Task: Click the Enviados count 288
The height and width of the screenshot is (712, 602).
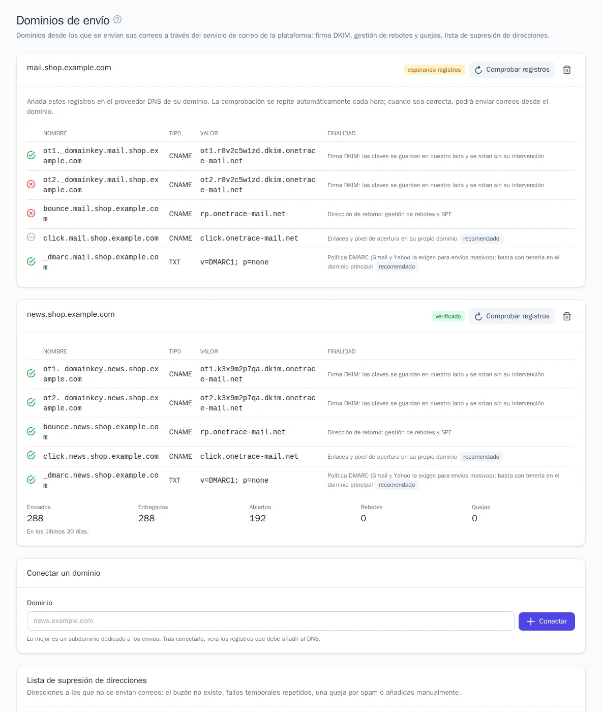Action: (35, 518)
